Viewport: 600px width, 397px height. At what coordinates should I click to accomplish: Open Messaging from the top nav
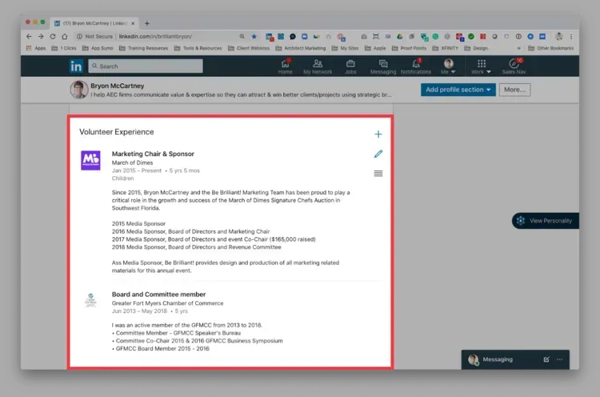click(383, 66)
